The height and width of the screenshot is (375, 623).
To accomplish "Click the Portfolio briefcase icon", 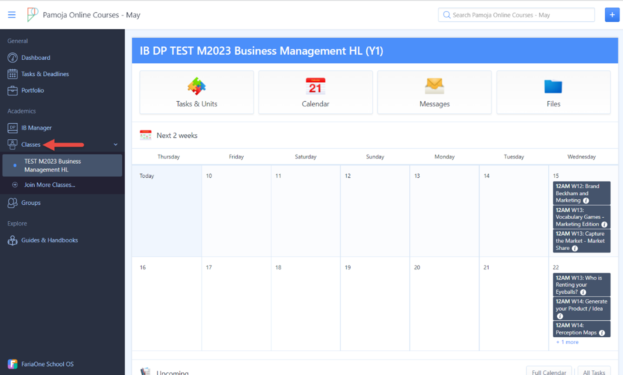I will pyautogui.click(x=13, y=91).
